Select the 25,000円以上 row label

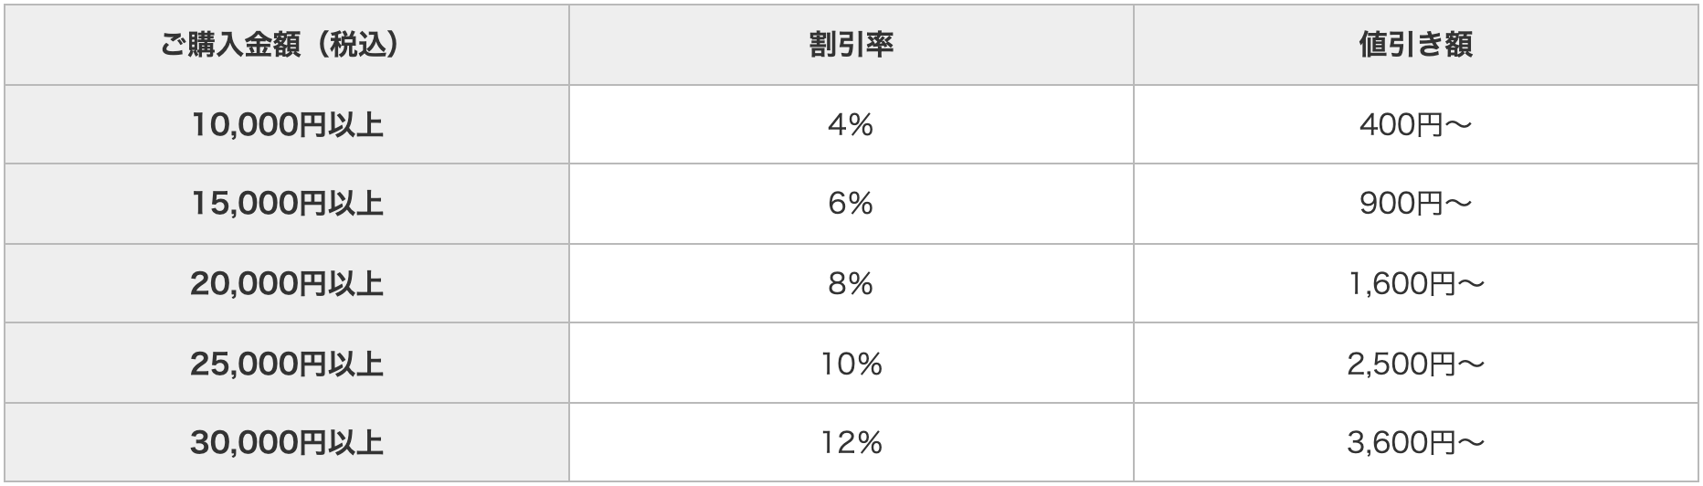tap(287, 364)
